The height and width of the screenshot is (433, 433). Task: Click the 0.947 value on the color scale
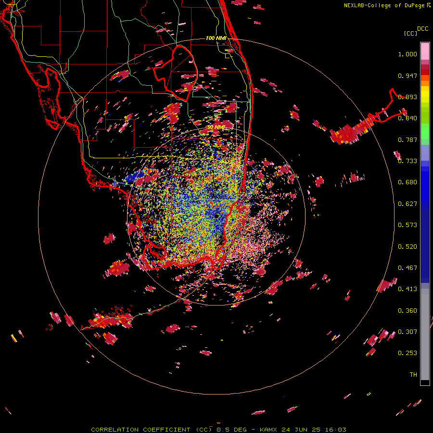tap(408, 76)
